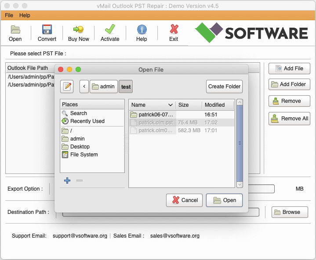Select first /Users/admin/pp file path row
This screenshot has height=260, width=316.
click(x=31, y=77)
